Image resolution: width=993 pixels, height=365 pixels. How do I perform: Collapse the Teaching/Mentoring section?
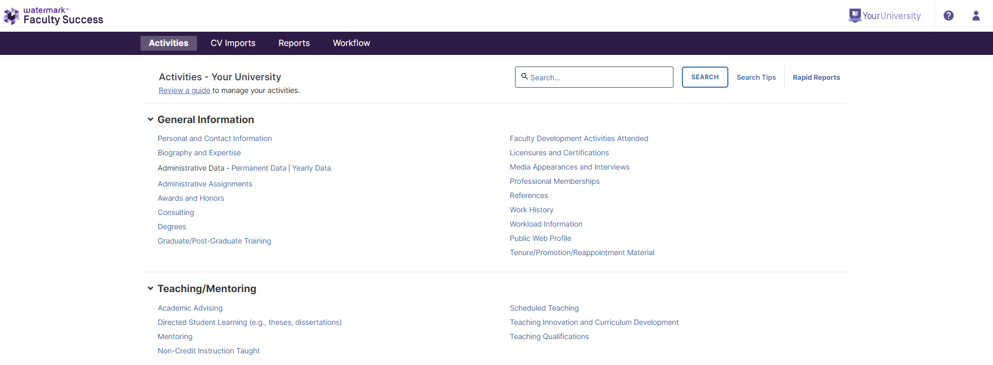151,288
